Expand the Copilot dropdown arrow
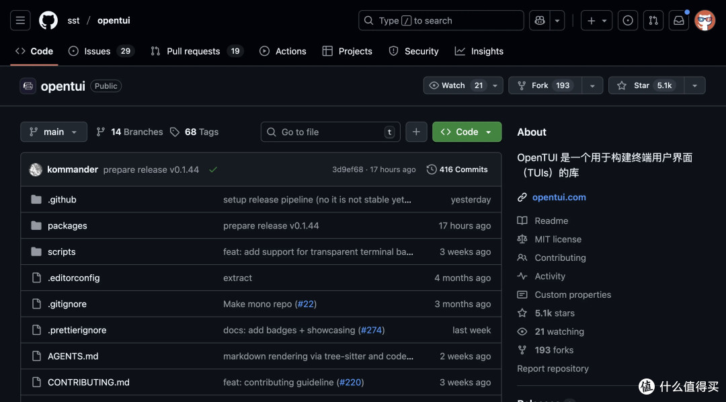This screenshot has width=726, height=402. tap(557, 20)
